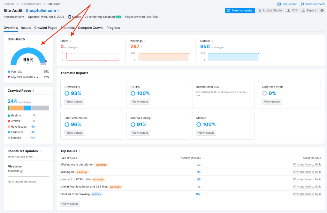Click thospfuller.com breadcrumb link
The image size is (327, 213).
pos(31,4)
